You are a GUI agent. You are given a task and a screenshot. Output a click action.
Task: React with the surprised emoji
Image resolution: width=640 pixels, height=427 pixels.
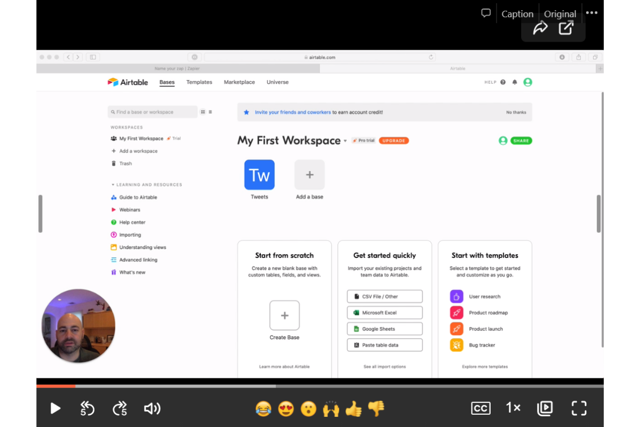click(x=308, y=409)
